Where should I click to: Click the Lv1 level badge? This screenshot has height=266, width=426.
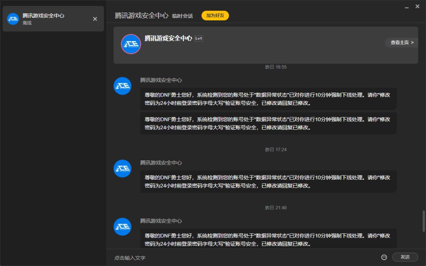198,39
